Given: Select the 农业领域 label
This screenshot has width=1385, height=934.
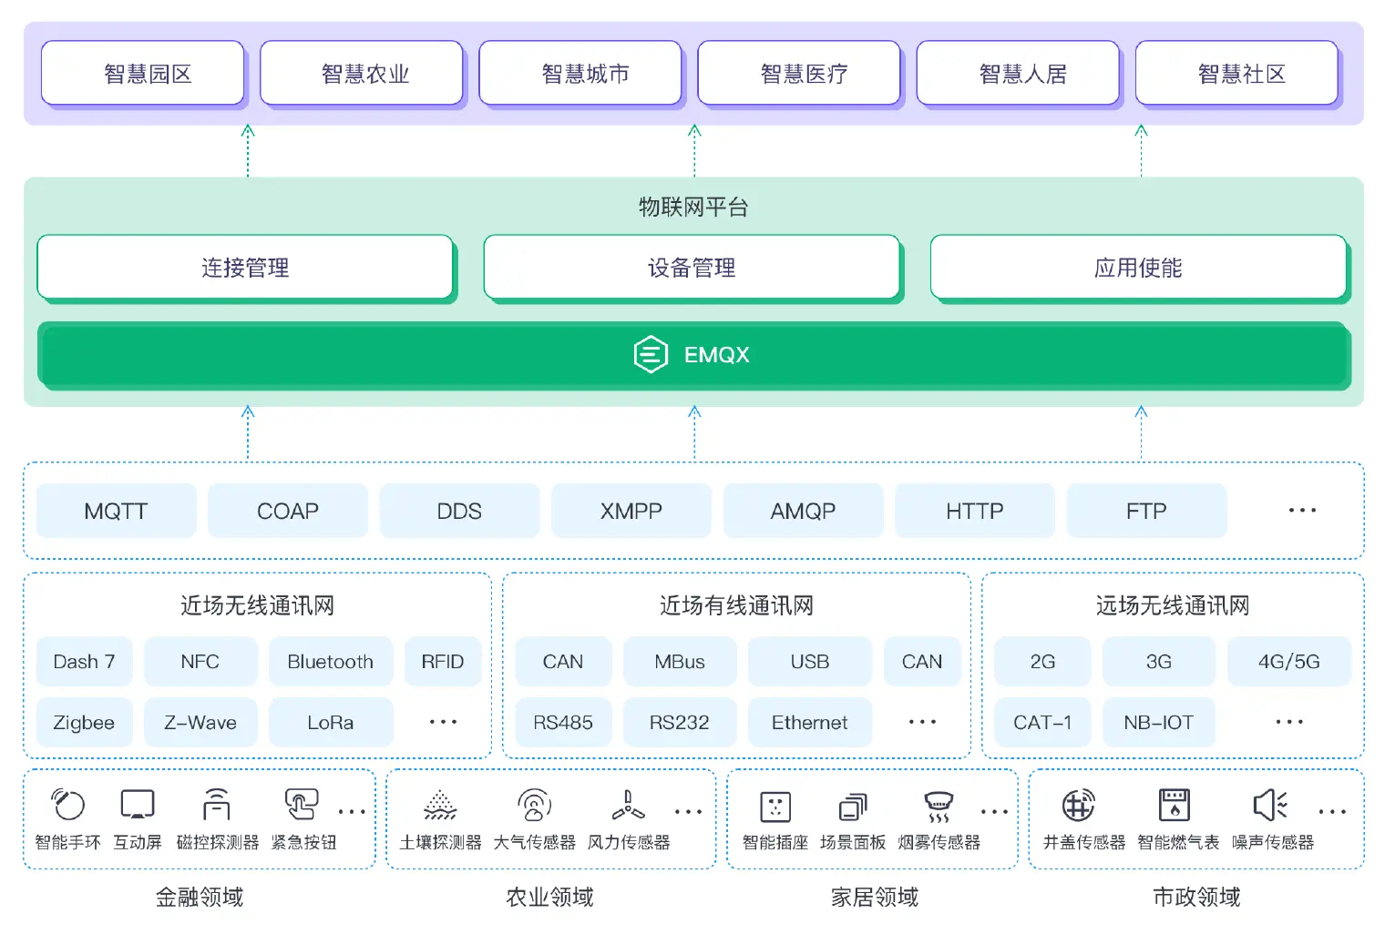Looking at the screenshot, I should 549,898.
